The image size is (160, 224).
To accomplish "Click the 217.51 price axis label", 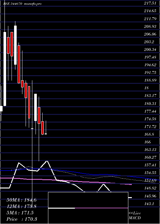I will click(150, 3).
